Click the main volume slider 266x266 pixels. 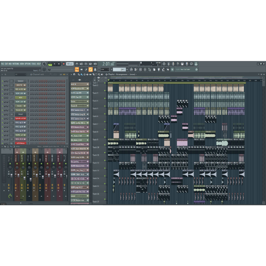click(x=50, y=69)
